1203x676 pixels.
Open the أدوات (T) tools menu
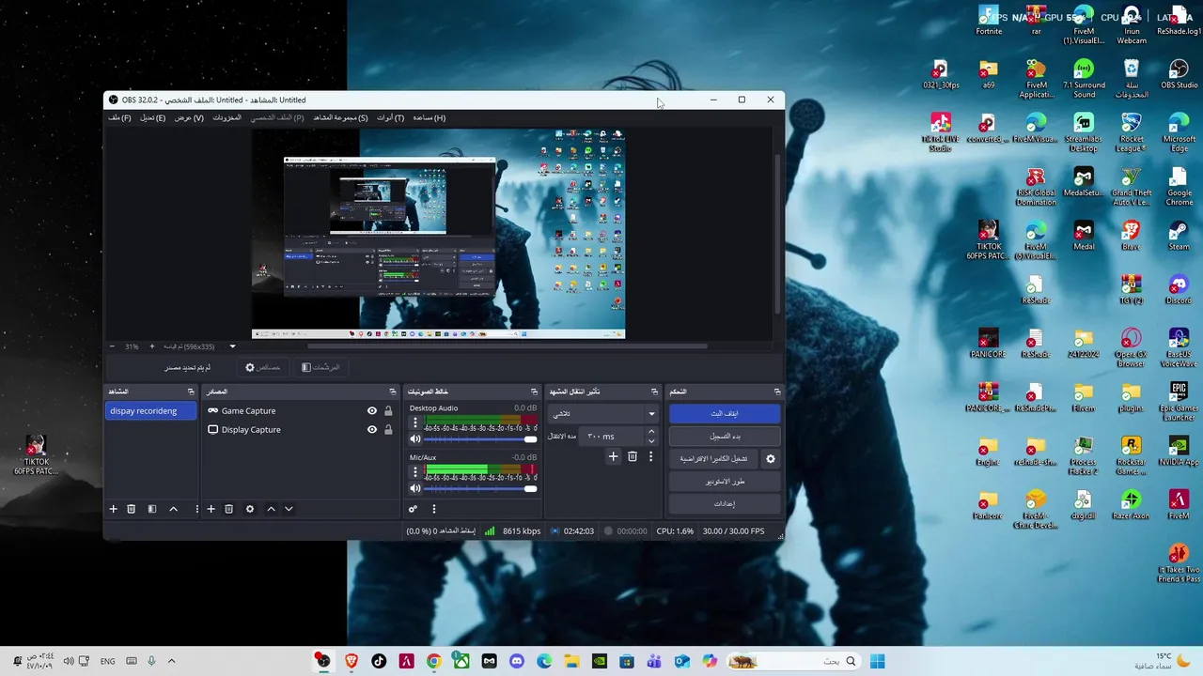click(390, 118)
